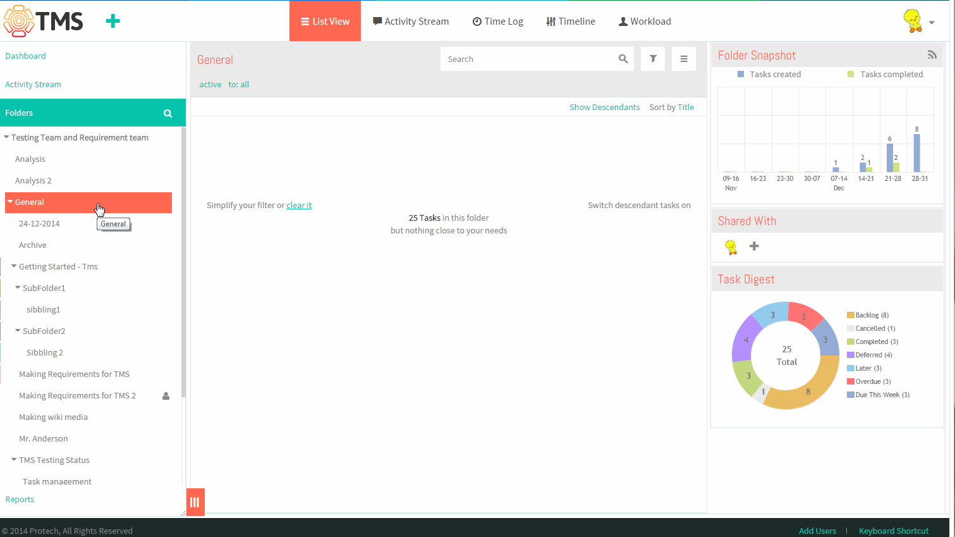Click Due This Week (3) legend entry
Viewport: 955px width, 537px height.
878,395
